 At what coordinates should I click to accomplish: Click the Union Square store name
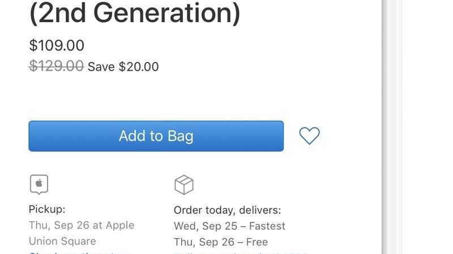coord(62,241)
